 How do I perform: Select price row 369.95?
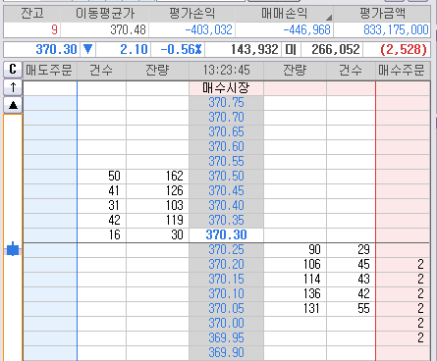click(226, 338)
